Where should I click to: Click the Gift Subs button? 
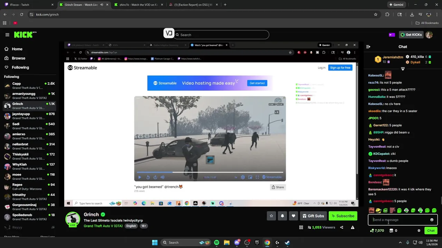[313, 216]
